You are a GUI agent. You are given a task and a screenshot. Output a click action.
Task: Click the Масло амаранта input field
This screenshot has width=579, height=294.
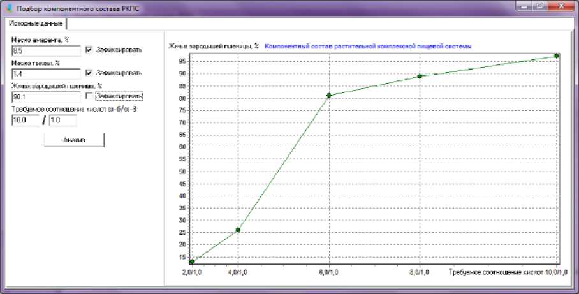46,50
